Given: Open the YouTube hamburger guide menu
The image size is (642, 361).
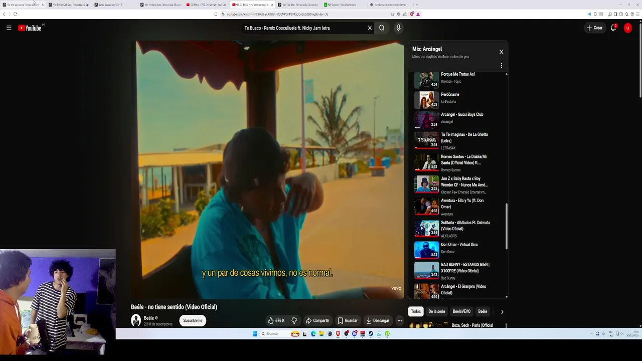Looking at the screenshot, I should tap(9, 28).
